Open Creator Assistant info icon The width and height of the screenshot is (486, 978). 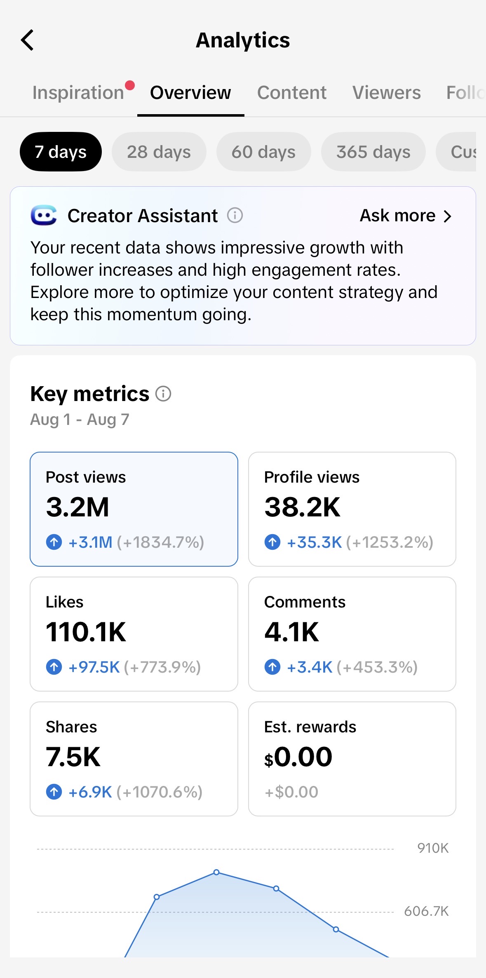click(235, 215)
